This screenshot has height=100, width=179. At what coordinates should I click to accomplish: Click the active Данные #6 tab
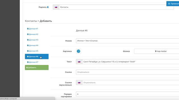[x=37, y=56]
